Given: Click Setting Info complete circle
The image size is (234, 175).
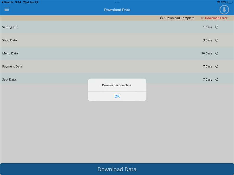Looking at the screenshot, I should (217, 27).
